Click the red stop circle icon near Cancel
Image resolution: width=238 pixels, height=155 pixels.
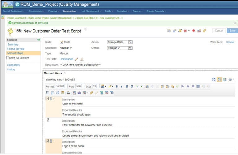pos(194,31)
